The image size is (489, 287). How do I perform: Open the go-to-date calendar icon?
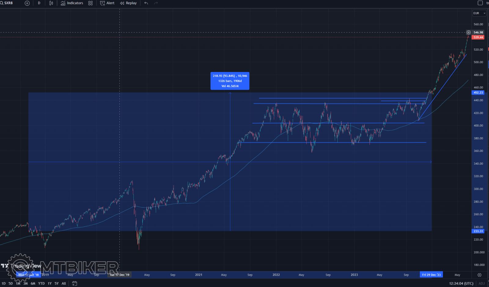point(74,283)
